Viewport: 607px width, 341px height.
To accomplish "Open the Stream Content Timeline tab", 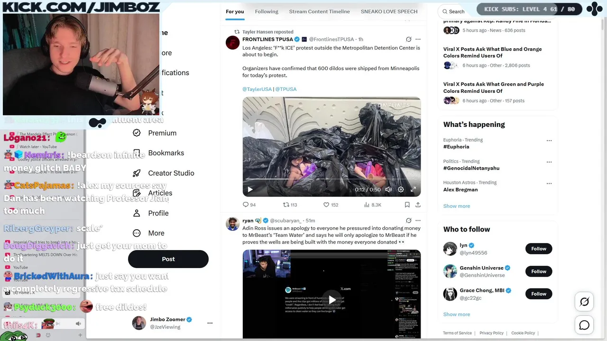I will [320, 11].
